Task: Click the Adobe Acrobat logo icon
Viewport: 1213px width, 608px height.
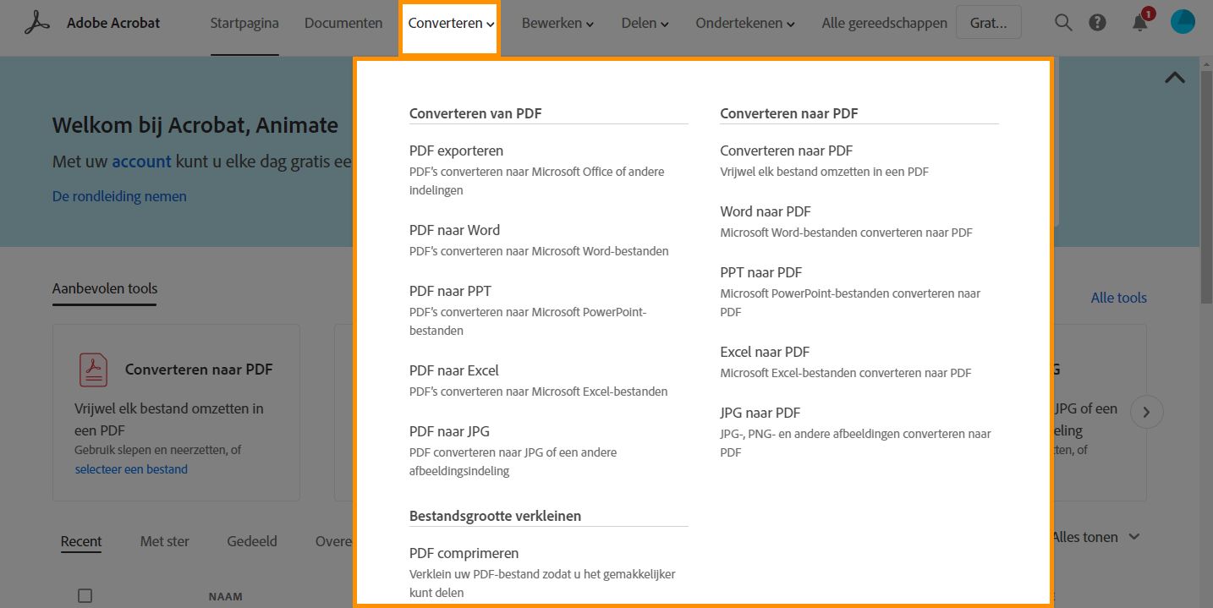Action: click(x=35, y=22)
